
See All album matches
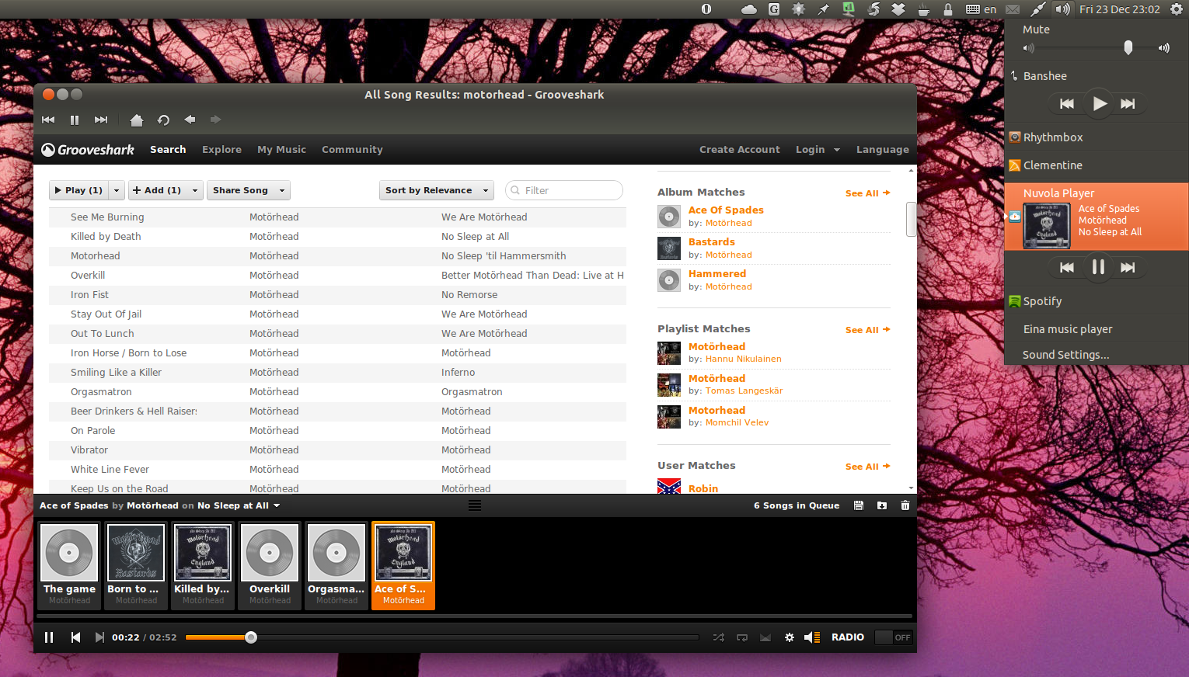[867, 193]
